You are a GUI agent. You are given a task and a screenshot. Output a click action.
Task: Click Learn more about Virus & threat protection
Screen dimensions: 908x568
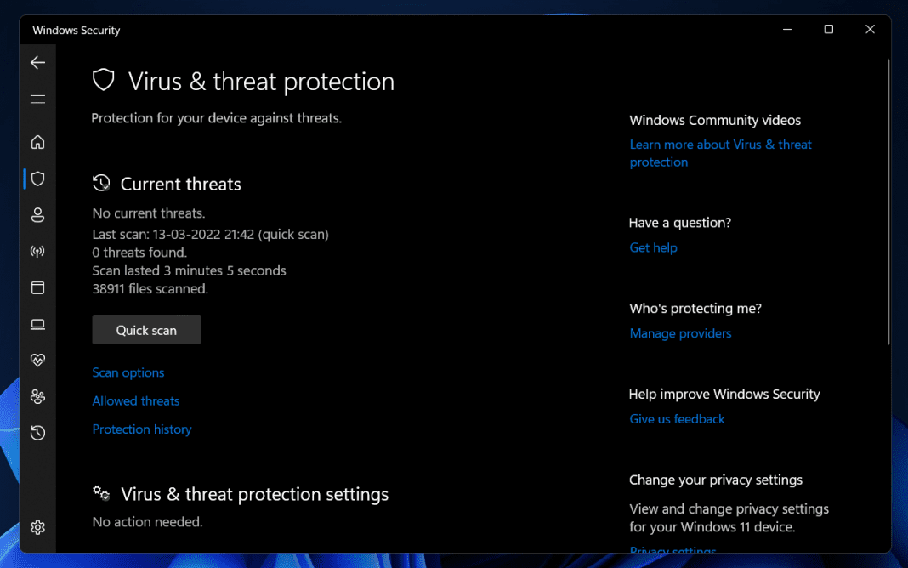(720, 152)
